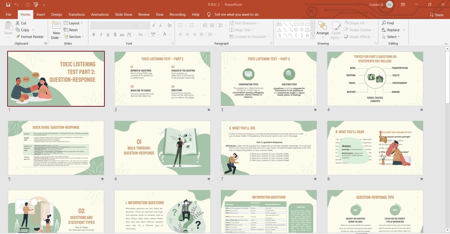This screenshot has height=234, width=450.
Task: Open the font size combo box
Action: click(143, 25)
